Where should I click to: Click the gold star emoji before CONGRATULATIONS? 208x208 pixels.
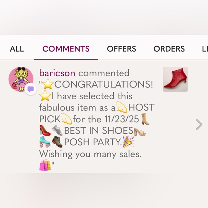point(48,84)
